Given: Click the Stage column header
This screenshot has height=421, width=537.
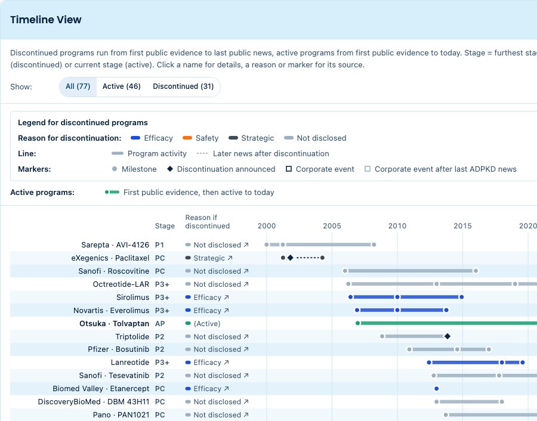Looking at the screenshot, I should [165, 226].
